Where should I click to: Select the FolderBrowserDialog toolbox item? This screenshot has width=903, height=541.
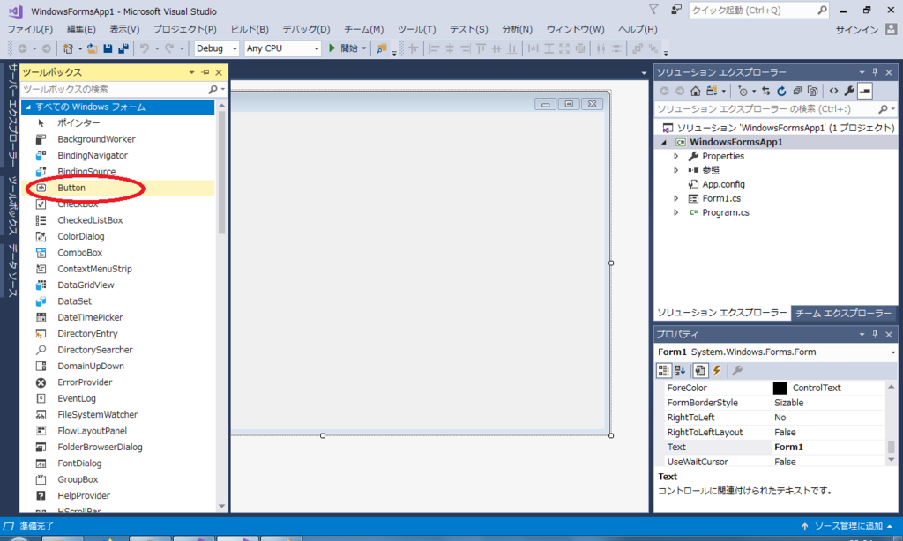(x=100, y=448)
